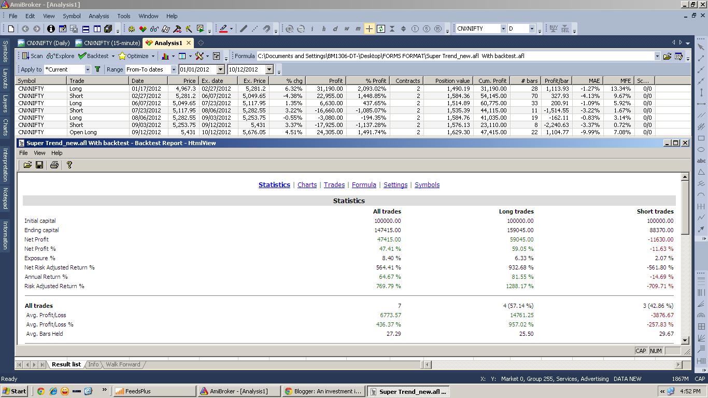This screenshot has height=398, width=708.
Task: Open the 01/01/2012 start date picker
Action: 220,69
